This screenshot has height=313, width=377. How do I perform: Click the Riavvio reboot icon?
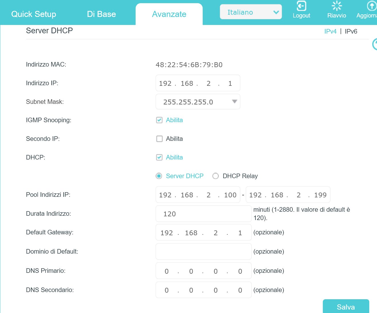click(x=337, y=6)
